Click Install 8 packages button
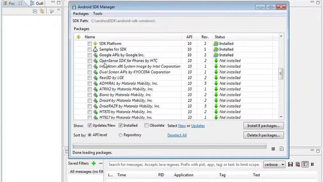 pyautogui.click(x=263, y=126)
